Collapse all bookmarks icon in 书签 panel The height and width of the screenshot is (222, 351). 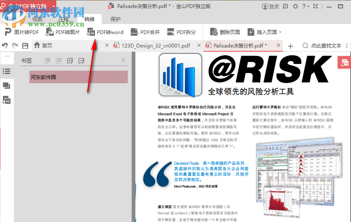pyautogui.click(x=58, y=61)
